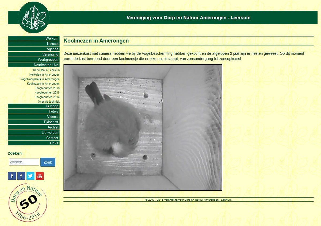Click the Zoeken label above search box
The image size is (321, 226).
click(15, 153)
